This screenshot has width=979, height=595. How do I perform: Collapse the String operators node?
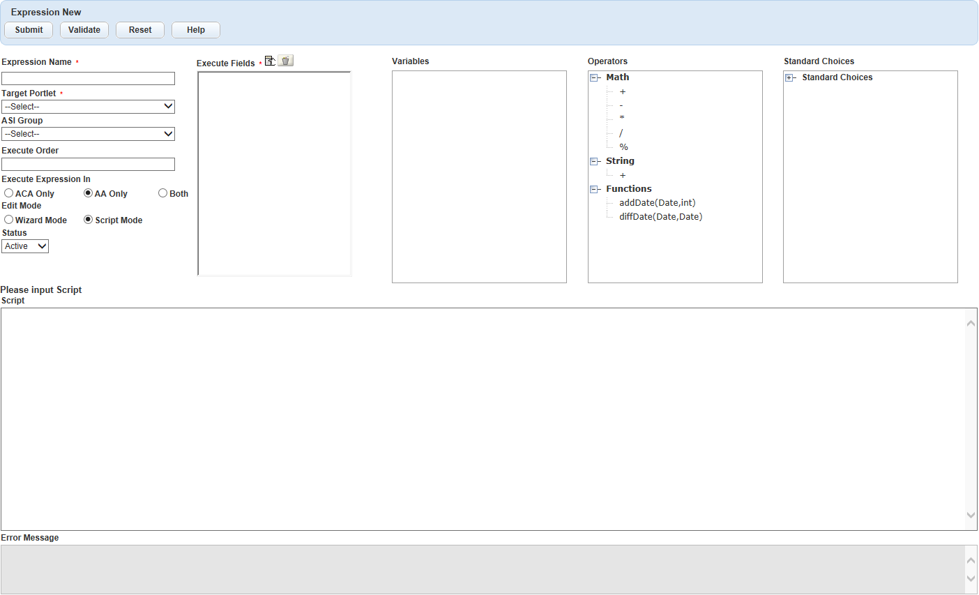594,162
